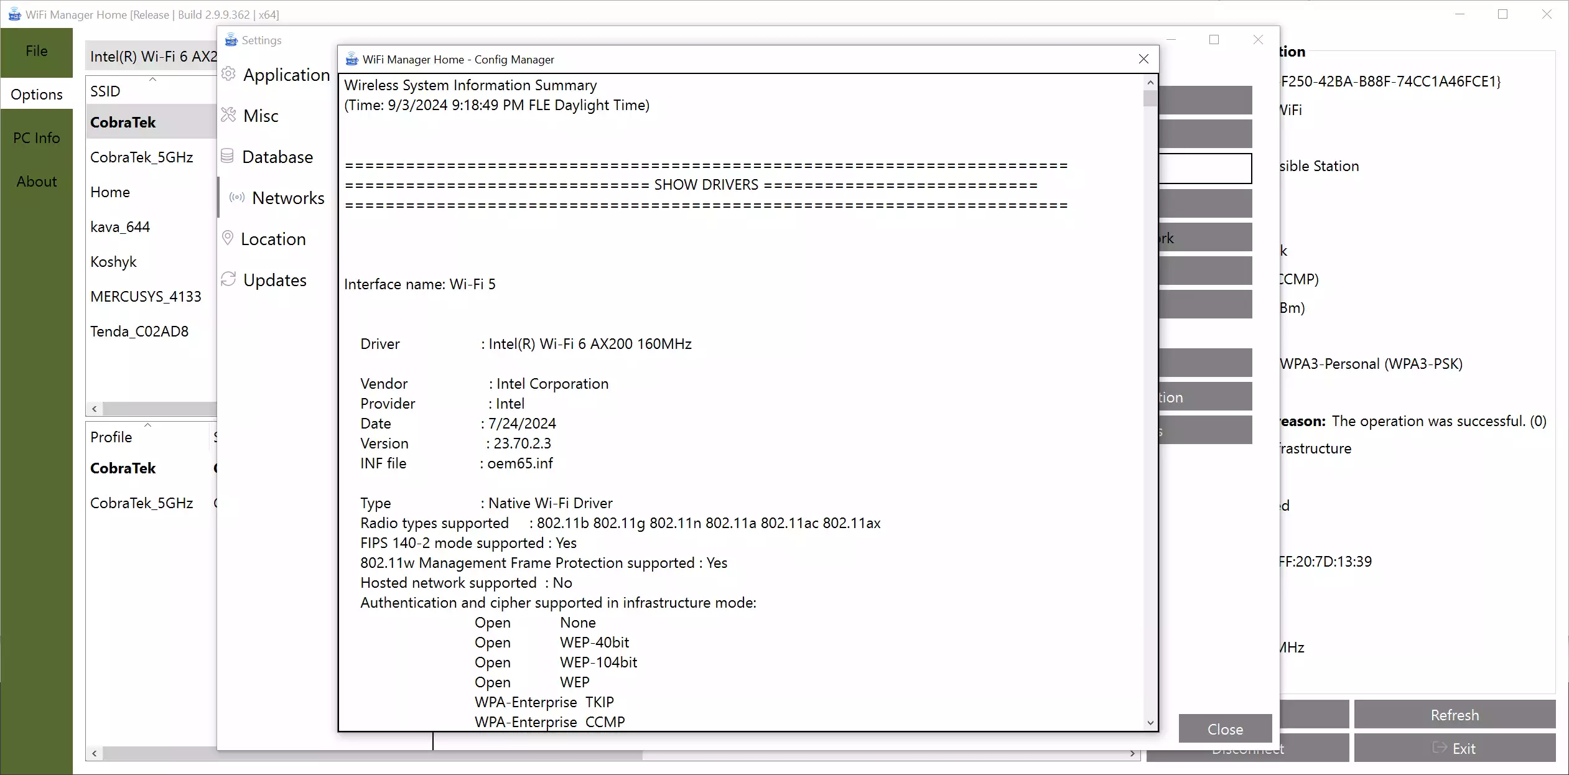Viewport: 1569px width, 775px height.
Task: Click the Settings window title bar app icon
Action: point(231,40)
